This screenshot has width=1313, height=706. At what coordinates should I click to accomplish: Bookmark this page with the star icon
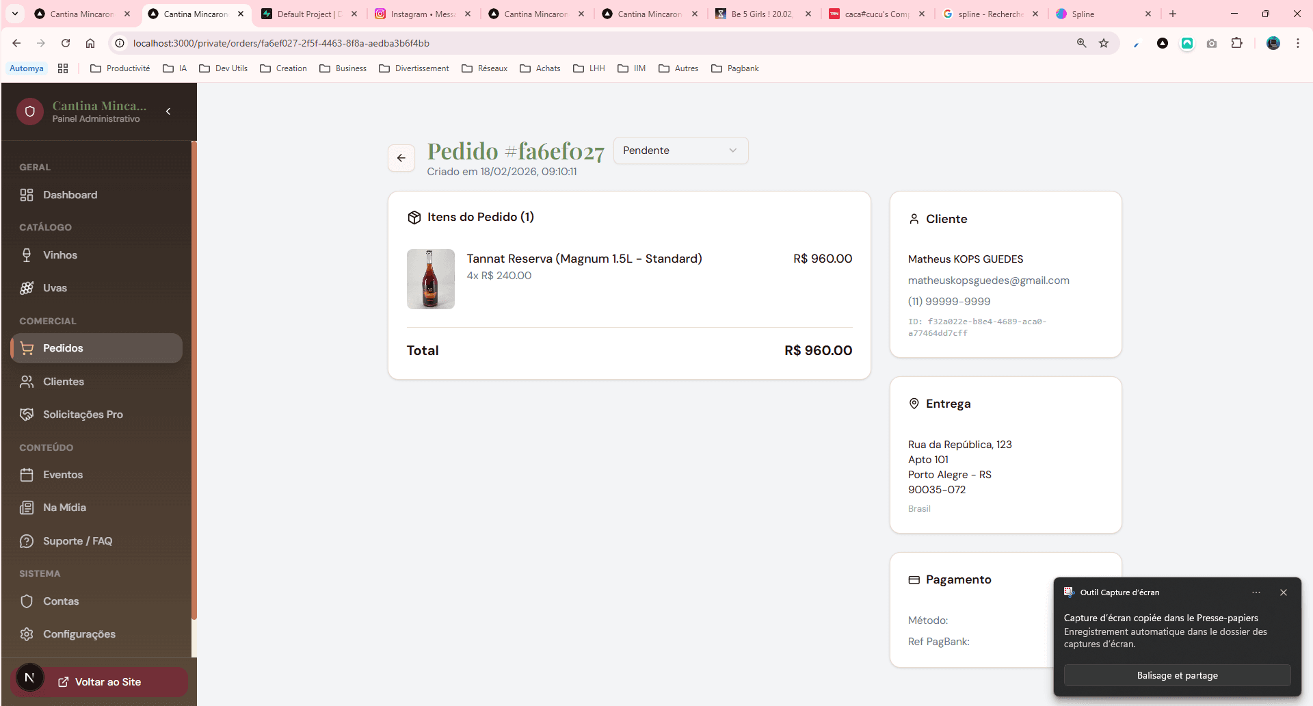point(1104,43)
